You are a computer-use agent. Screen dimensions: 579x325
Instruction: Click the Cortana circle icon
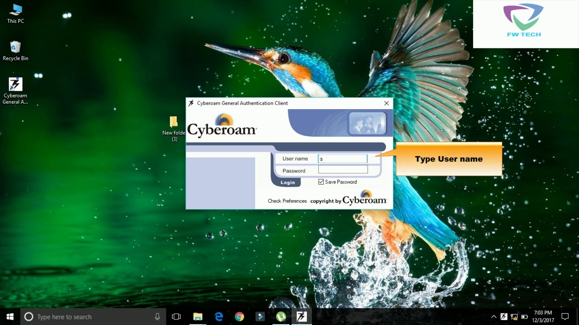[28, 316]
